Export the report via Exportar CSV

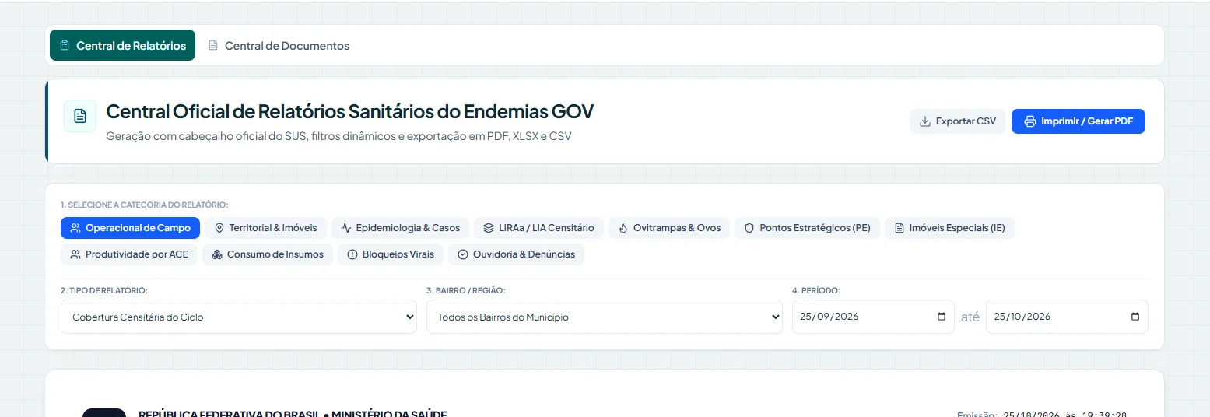coord(957,121)
